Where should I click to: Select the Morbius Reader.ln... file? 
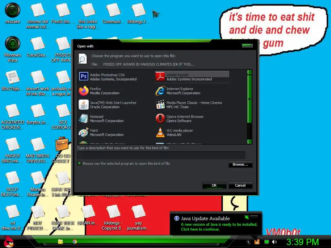[37, 184]
